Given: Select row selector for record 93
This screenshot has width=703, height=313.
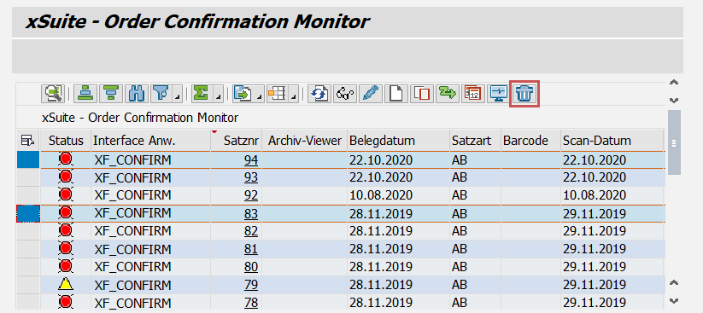Looking at the screenshot, I should [28, 177].
